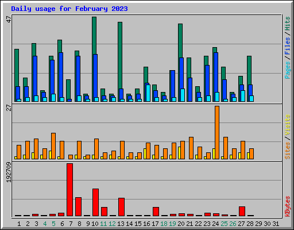Viewport: 294px width, 230px height.
Task: Click day "30" on the x-axis
Action: tap(268, 224)
